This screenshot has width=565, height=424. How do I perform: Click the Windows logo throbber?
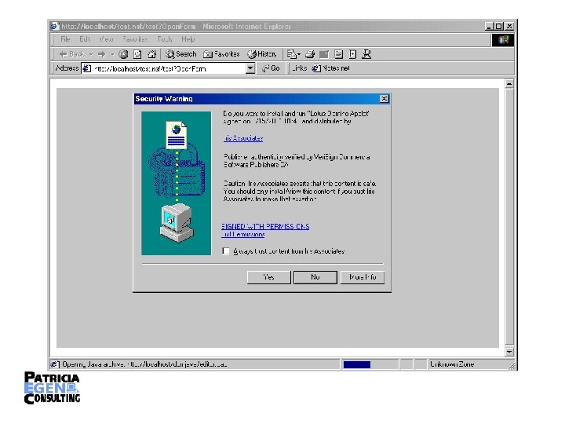coord(503,40)
